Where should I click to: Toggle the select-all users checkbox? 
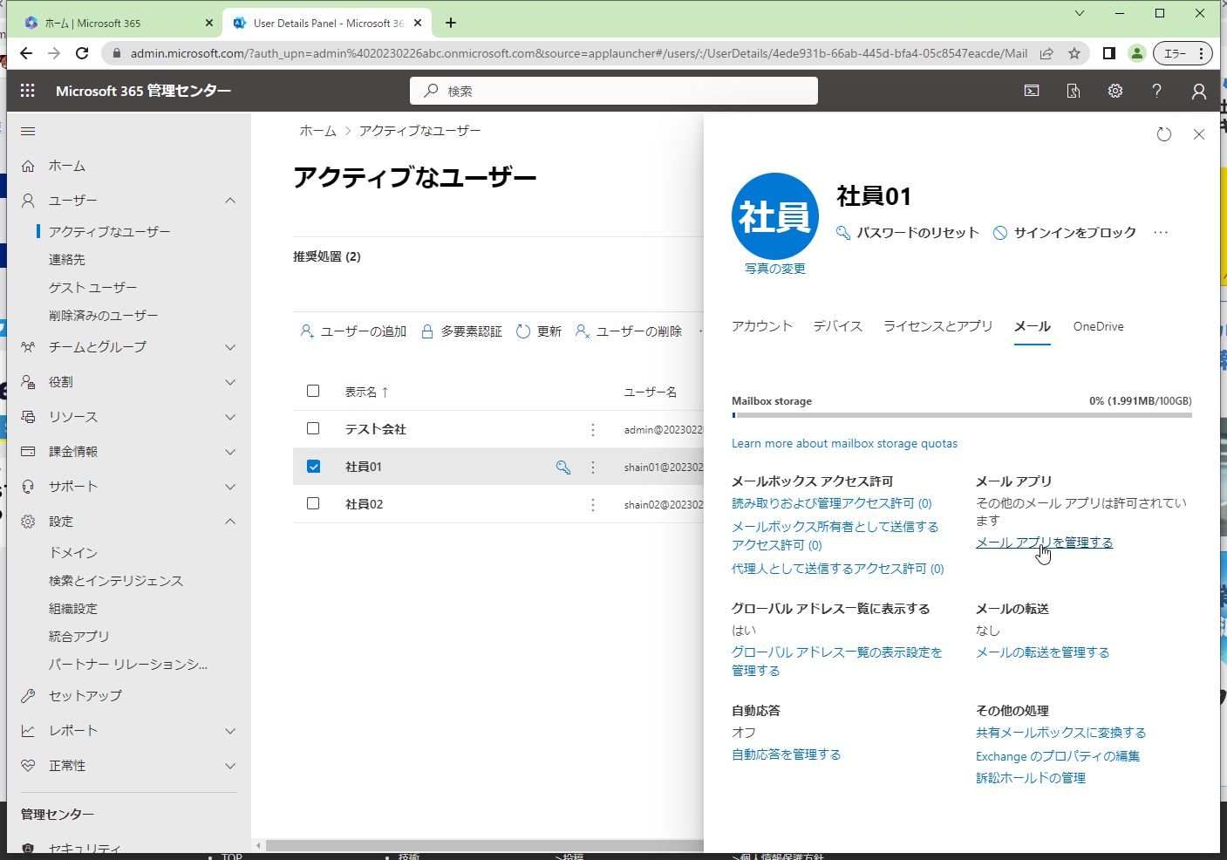click(x=313, y=391)
